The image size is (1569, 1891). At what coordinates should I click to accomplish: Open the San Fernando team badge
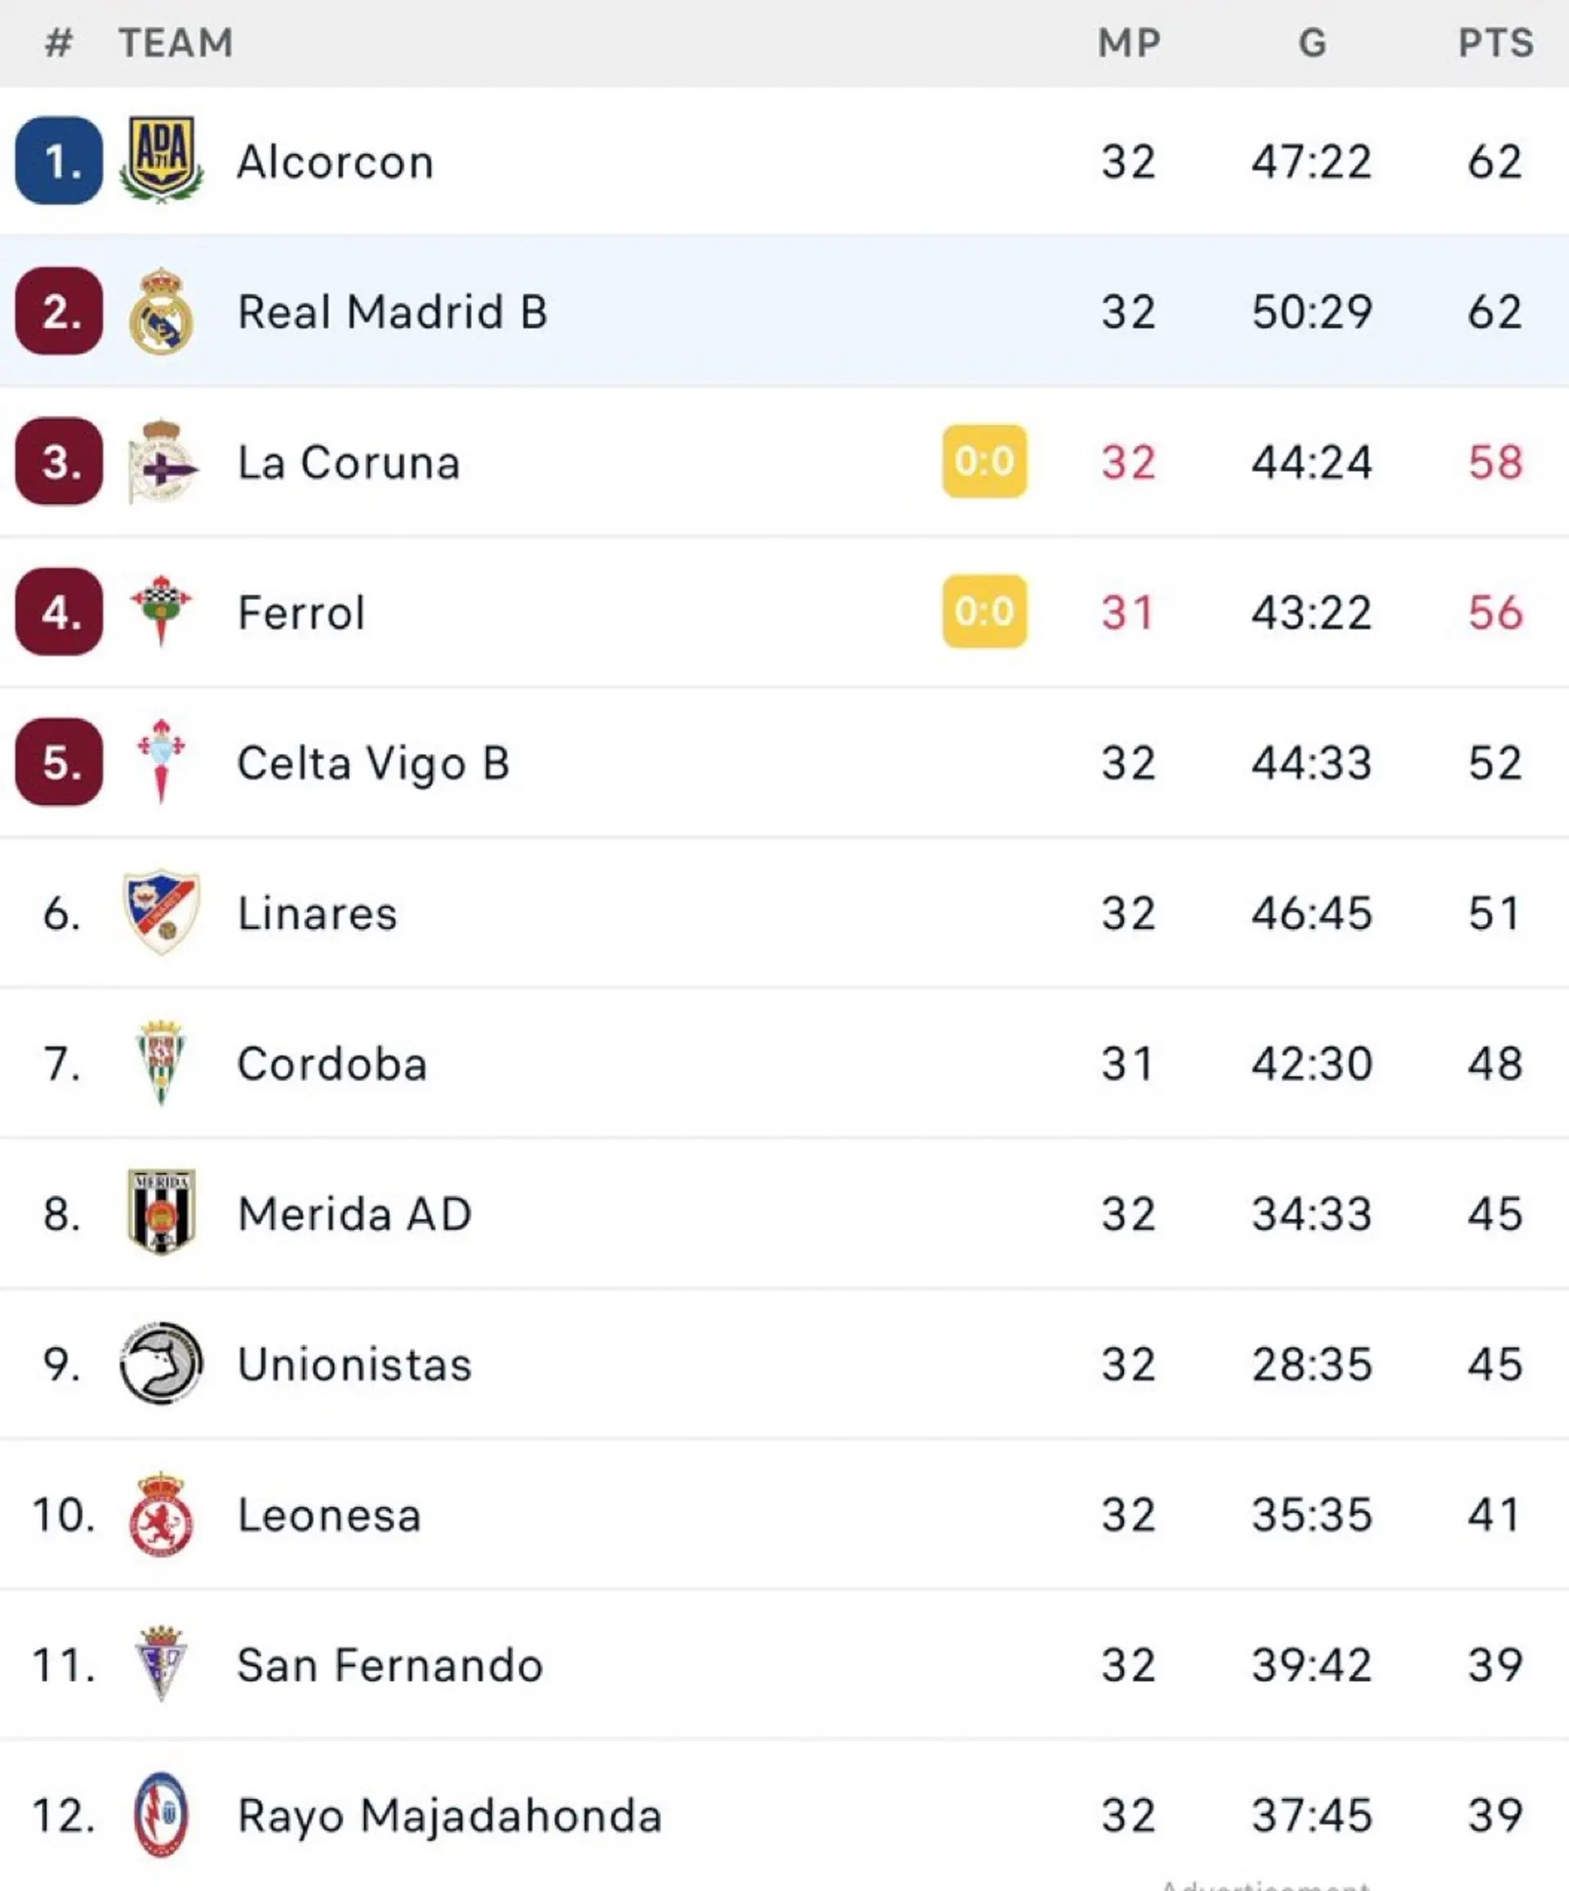pos(161,1664)
